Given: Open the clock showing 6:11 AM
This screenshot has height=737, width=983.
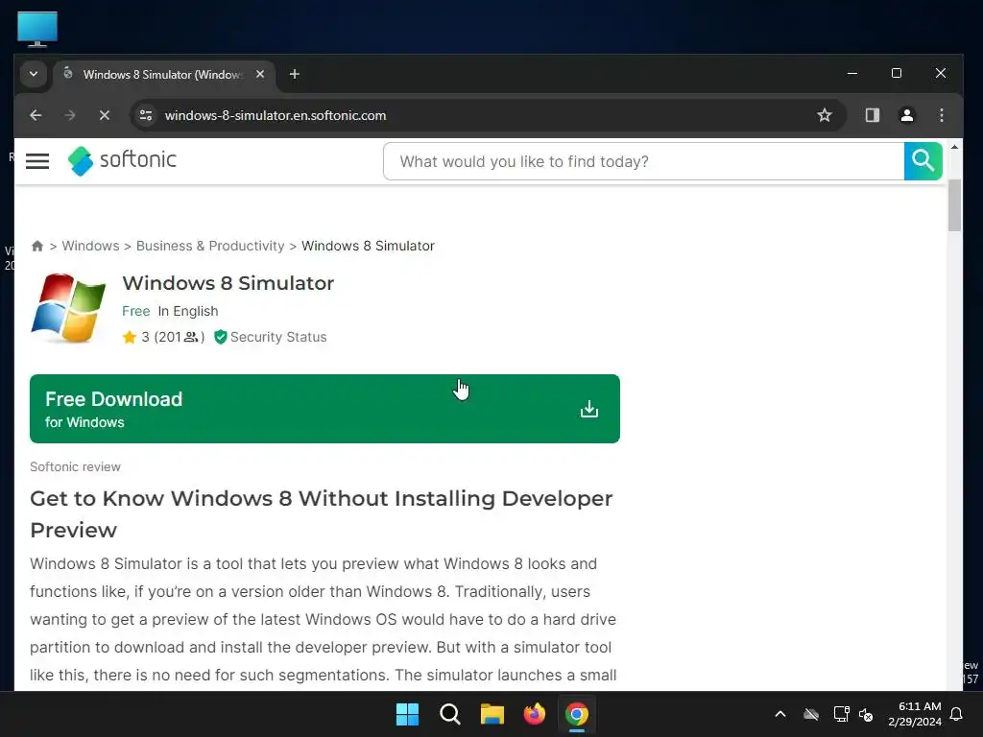Looking at the screenshot, I should coord(915,714).
